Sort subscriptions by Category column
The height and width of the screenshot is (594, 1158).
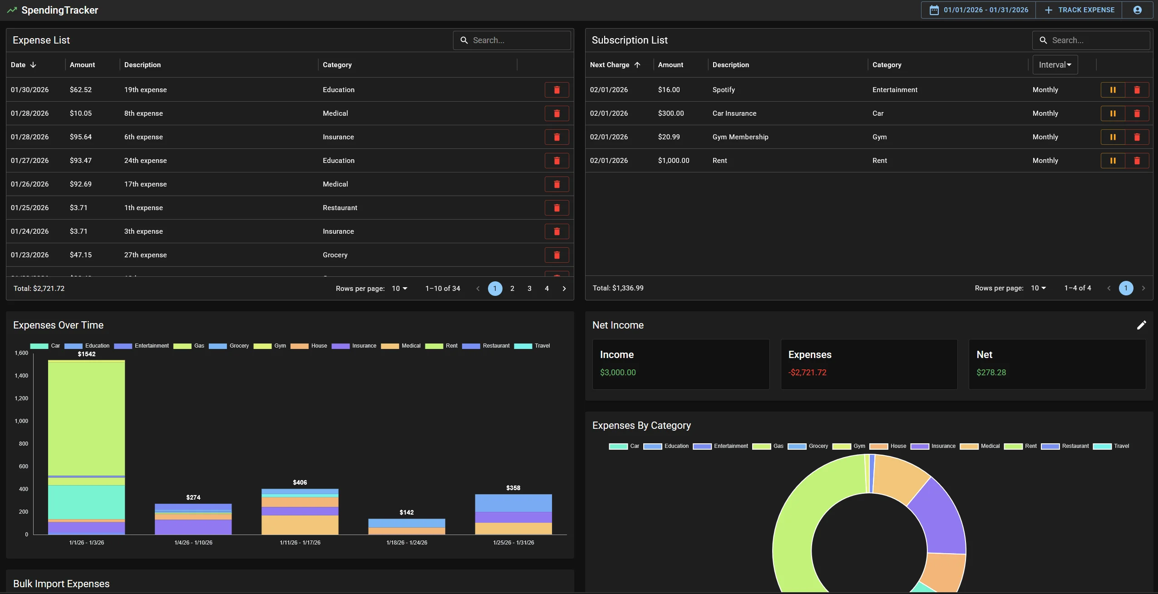tap(887, 65)
